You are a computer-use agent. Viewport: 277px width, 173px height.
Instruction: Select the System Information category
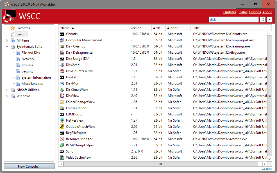36,78
